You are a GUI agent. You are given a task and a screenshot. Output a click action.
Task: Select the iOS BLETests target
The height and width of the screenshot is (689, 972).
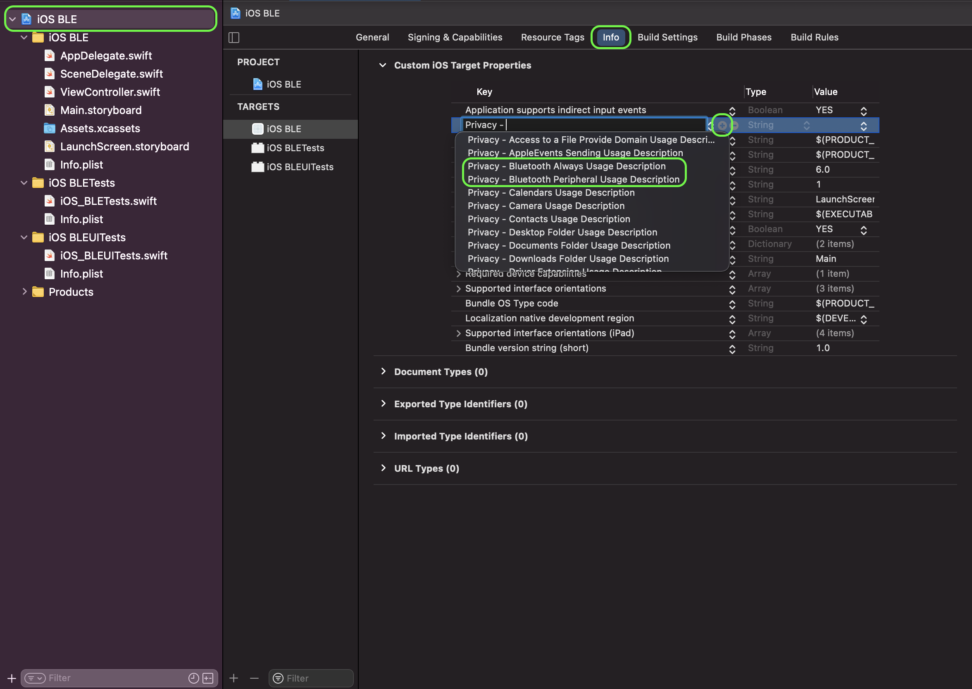pyautogui.click(x=295, y=148)
